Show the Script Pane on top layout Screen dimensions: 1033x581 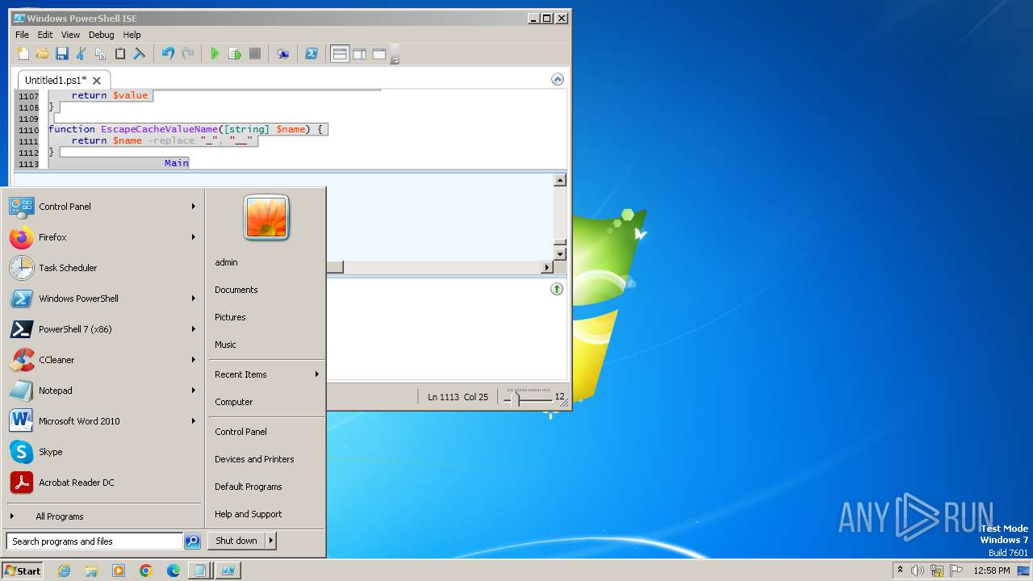[340, 54]
